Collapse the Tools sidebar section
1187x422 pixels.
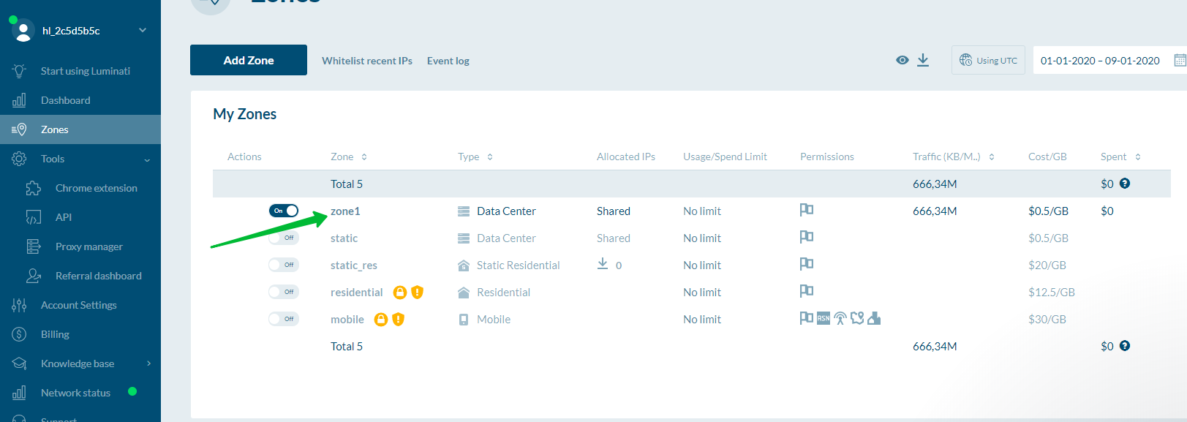click(x=147, y=159)
